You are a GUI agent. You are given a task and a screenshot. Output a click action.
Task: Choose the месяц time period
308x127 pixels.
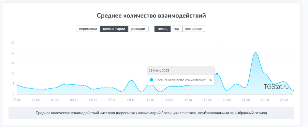(162, 29)
